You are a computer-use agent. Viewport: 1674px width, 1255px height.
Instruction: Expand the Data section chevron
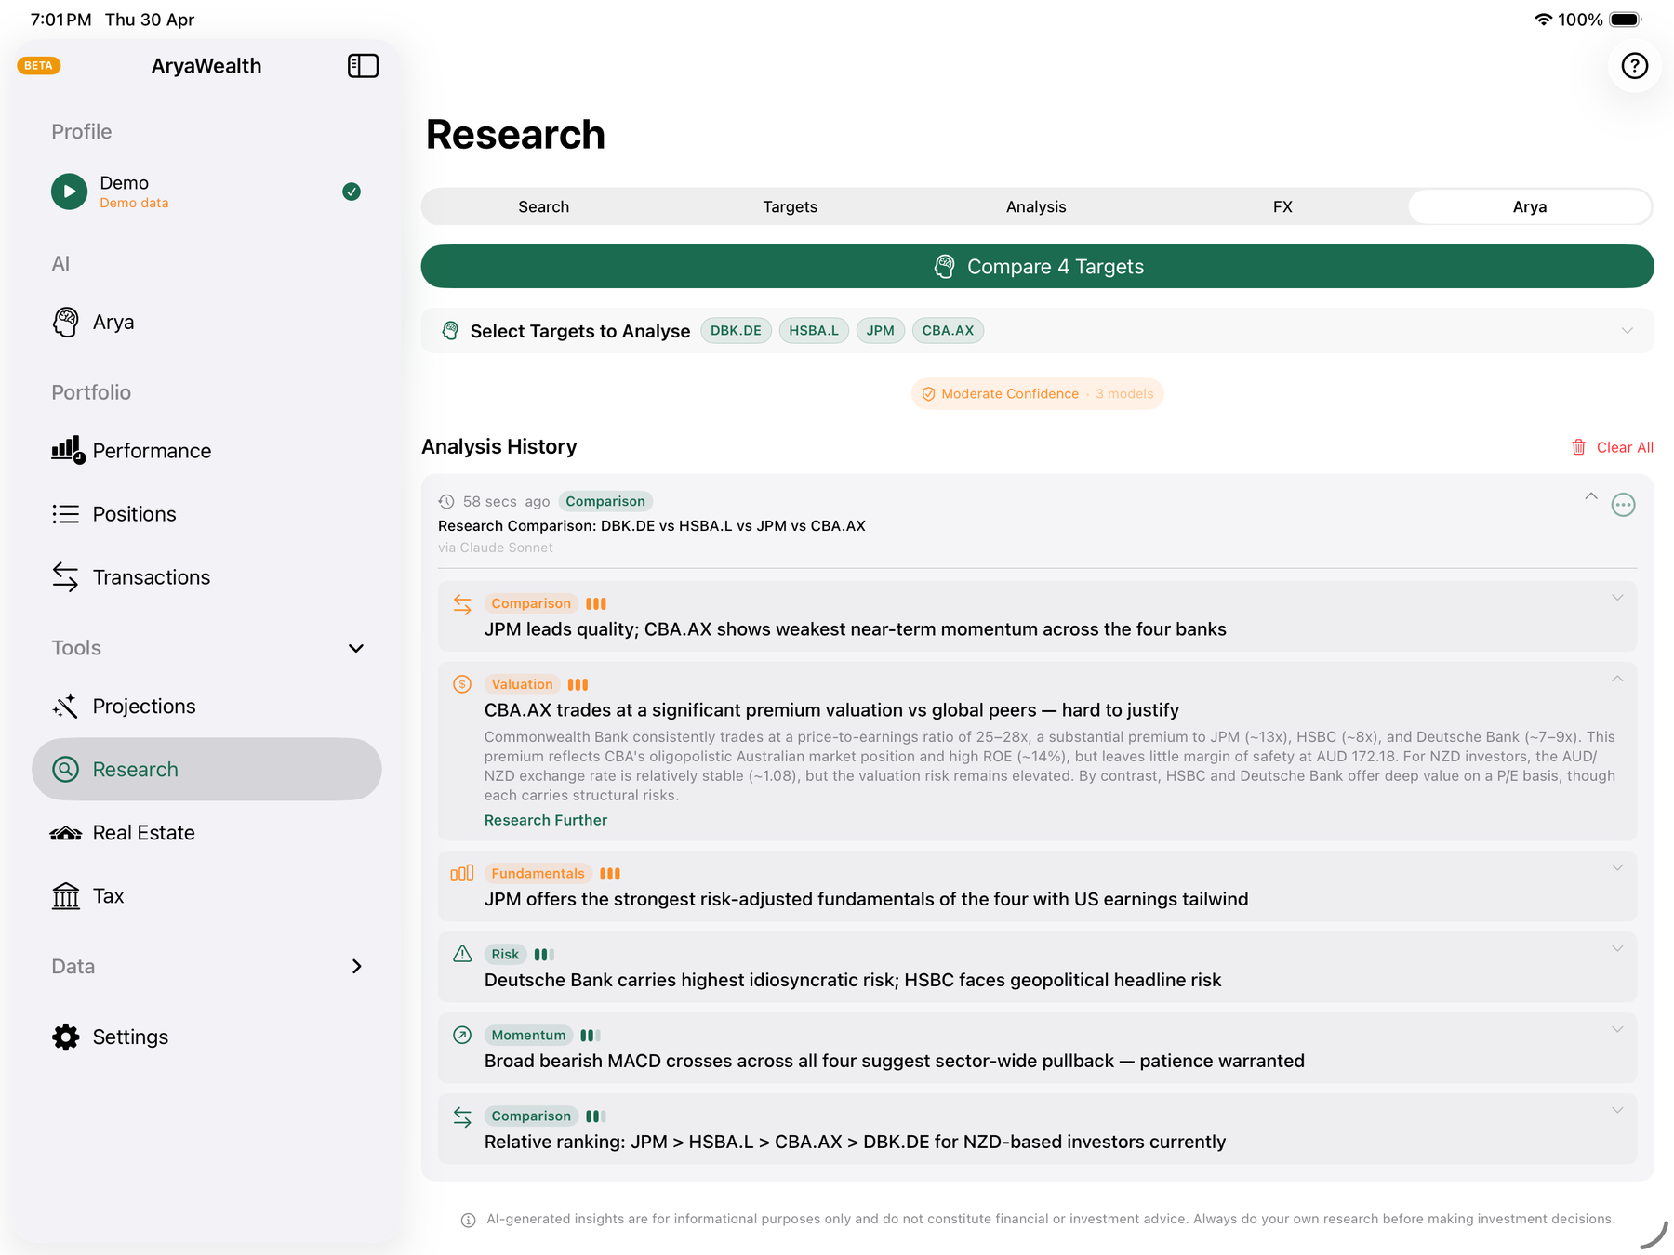(x=356, y=967)
